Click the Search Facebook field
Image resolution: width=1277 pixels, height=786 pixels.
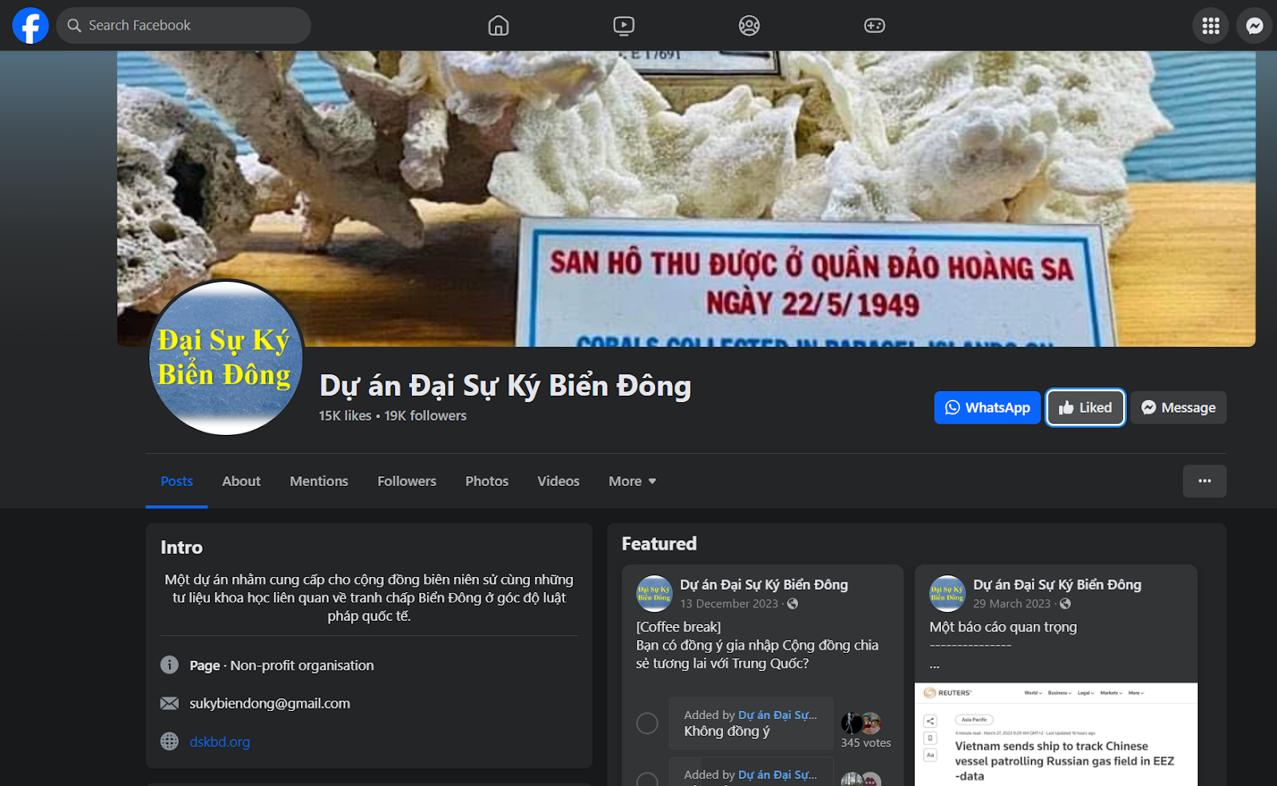coord(184,26)
